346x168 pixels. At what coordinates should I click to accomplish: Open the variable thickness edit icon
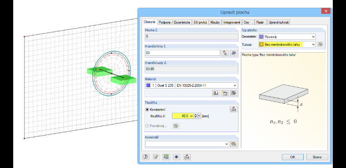click(176, 126)
